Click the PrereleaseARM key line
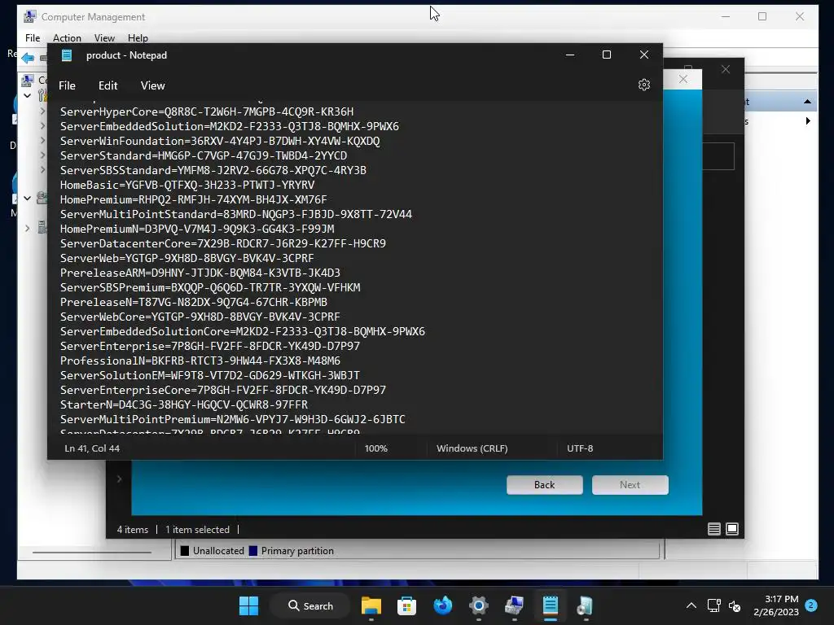The width and height of the screenshot is (834, 625). click(x=200, y=273)
